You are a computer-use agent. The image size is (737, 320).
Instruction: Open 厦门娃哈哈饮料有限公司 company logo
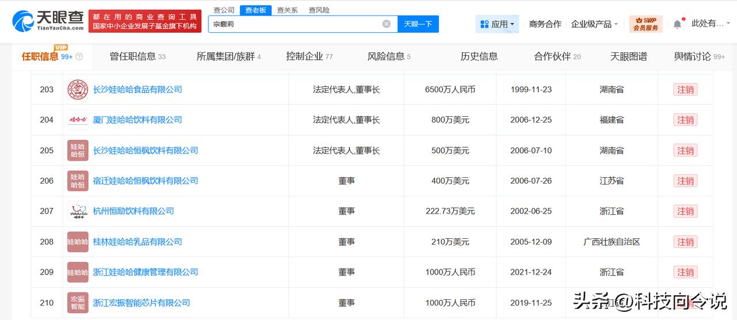click(x=78, y=120)
